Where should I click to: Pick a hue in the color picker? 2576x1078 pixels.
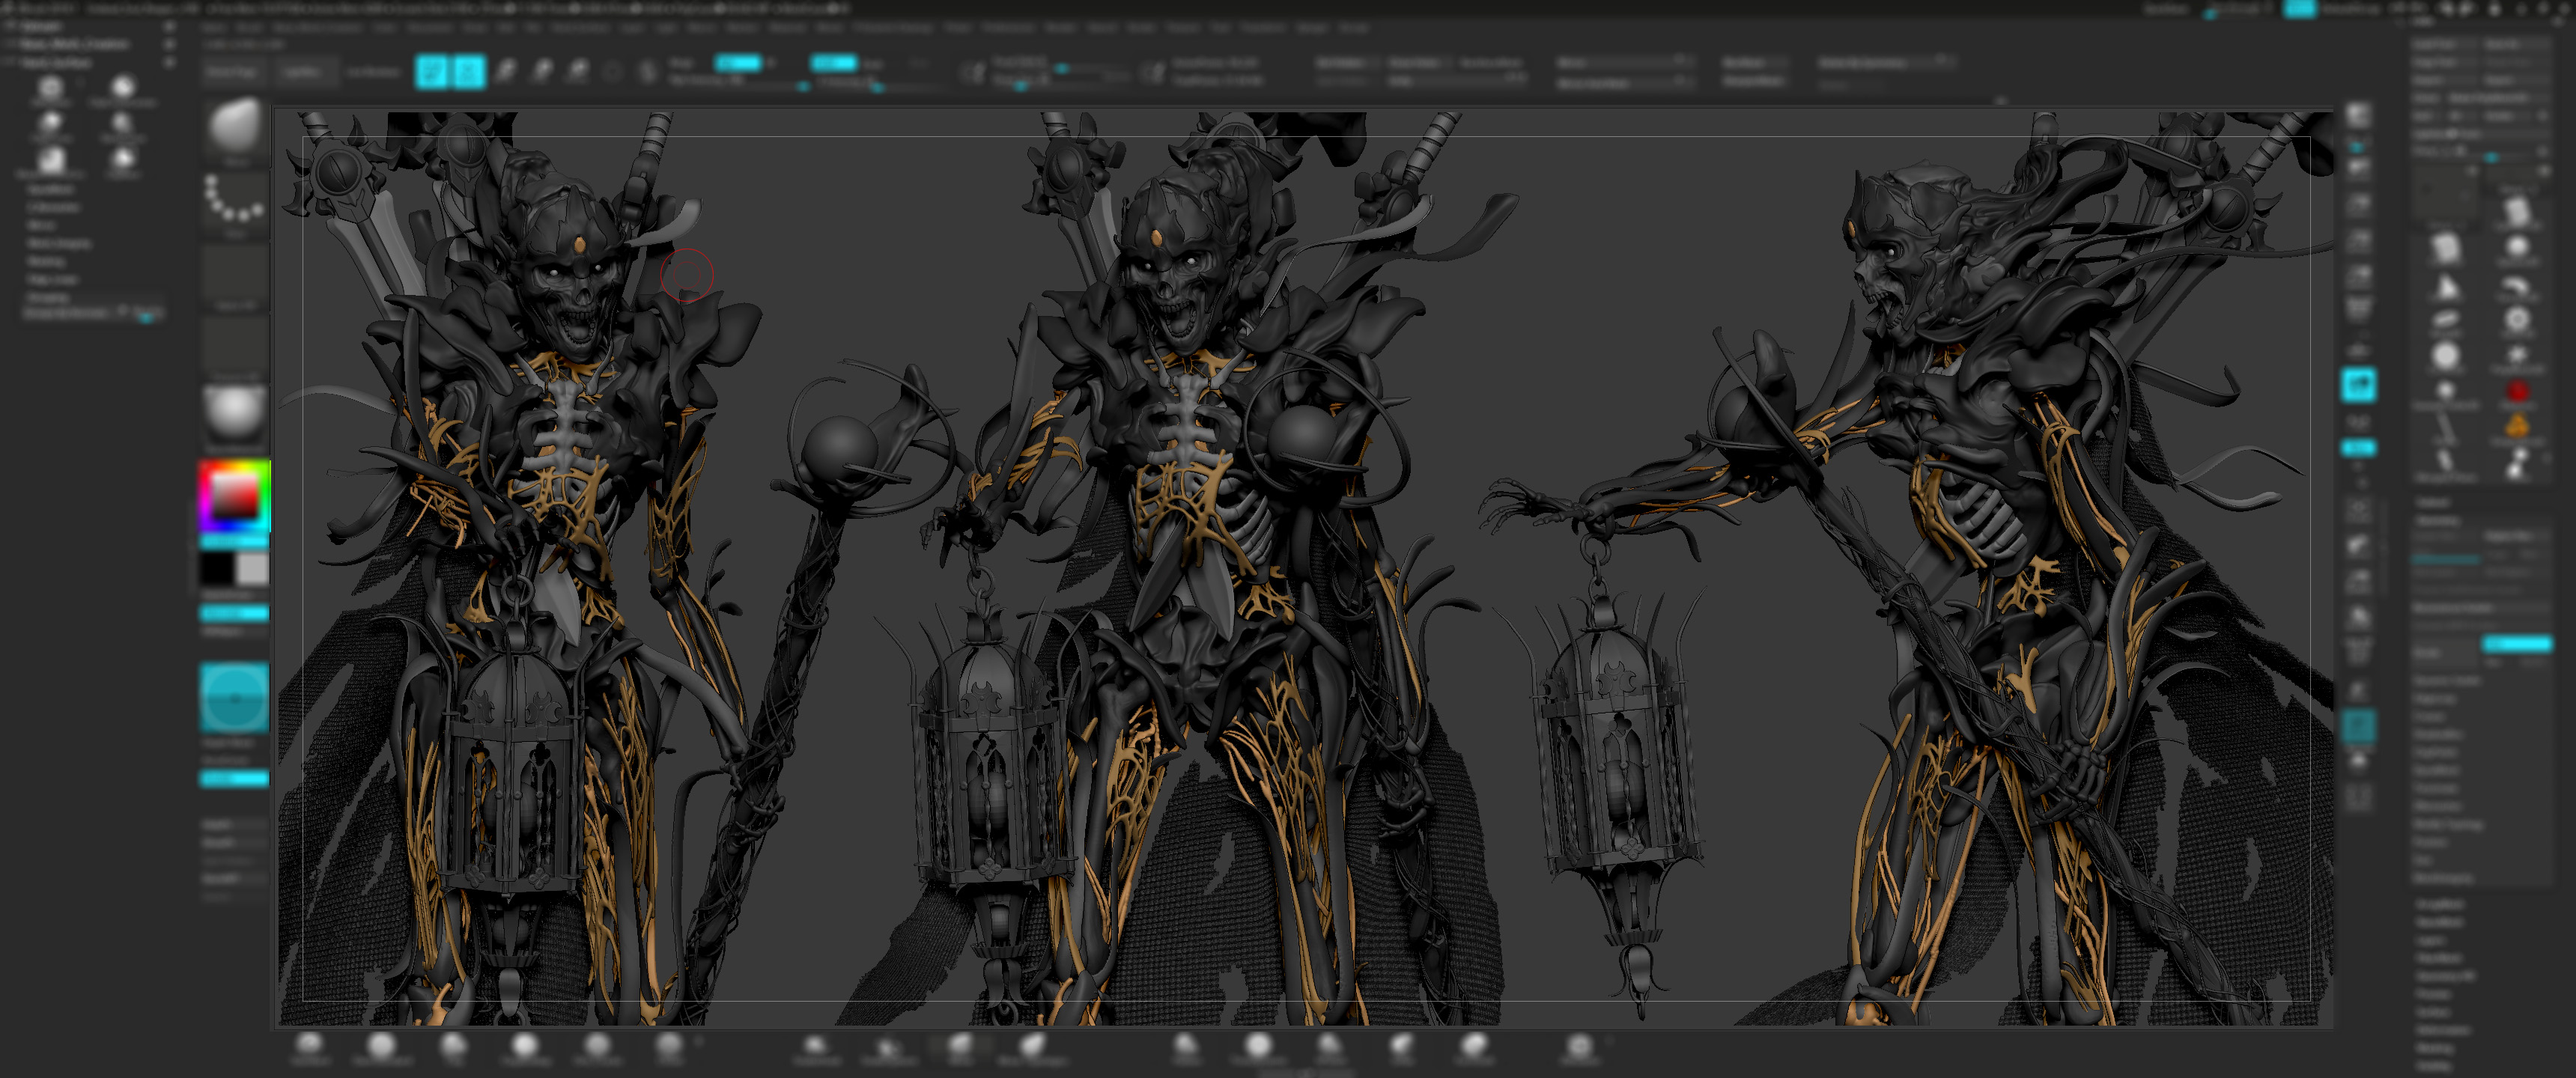tap(234, 496)
